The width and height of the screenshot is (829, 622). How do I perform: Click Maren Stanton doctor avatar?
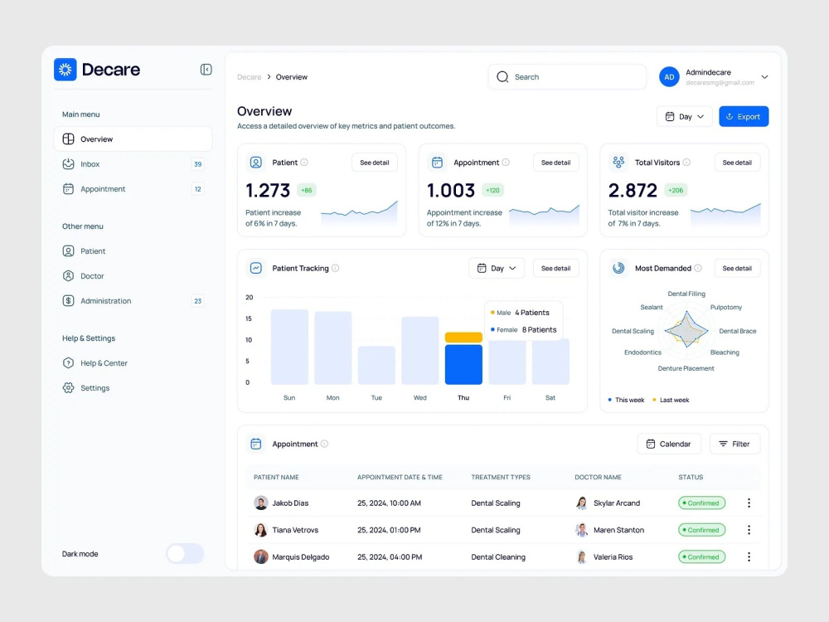[x=582, y=530]
